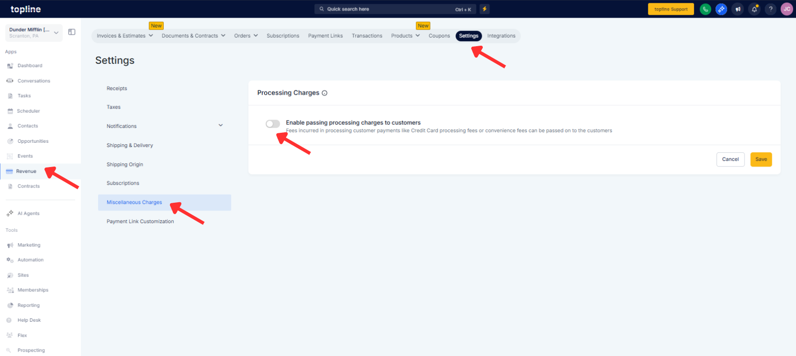The width and height of the screenshot is (796, 356).
Task: Click the Scheduler calendar icon
Action: coord(10,111)
